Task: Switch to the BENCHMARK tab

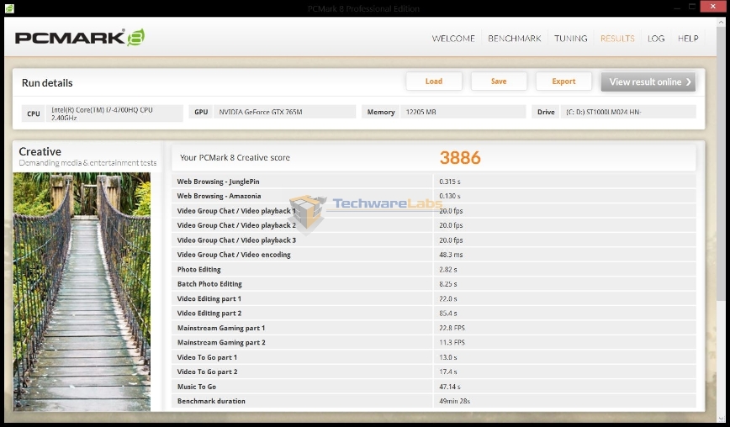Action: (515, 39)
